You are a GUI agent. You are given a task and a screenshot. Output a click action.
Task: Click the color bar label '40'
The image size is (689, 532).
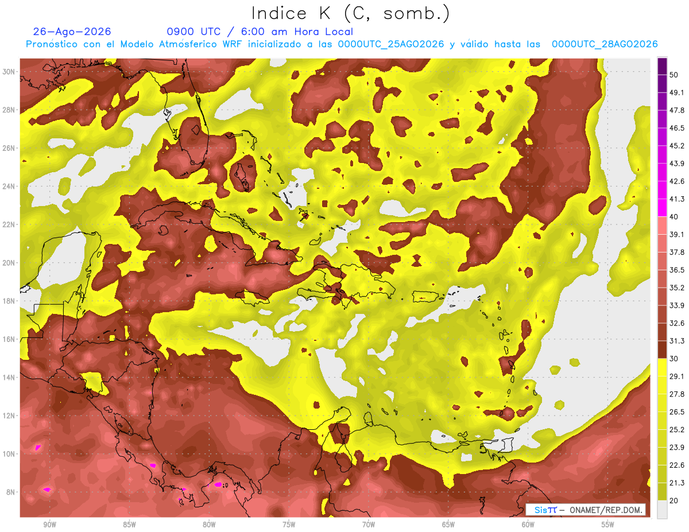(674, 217)
